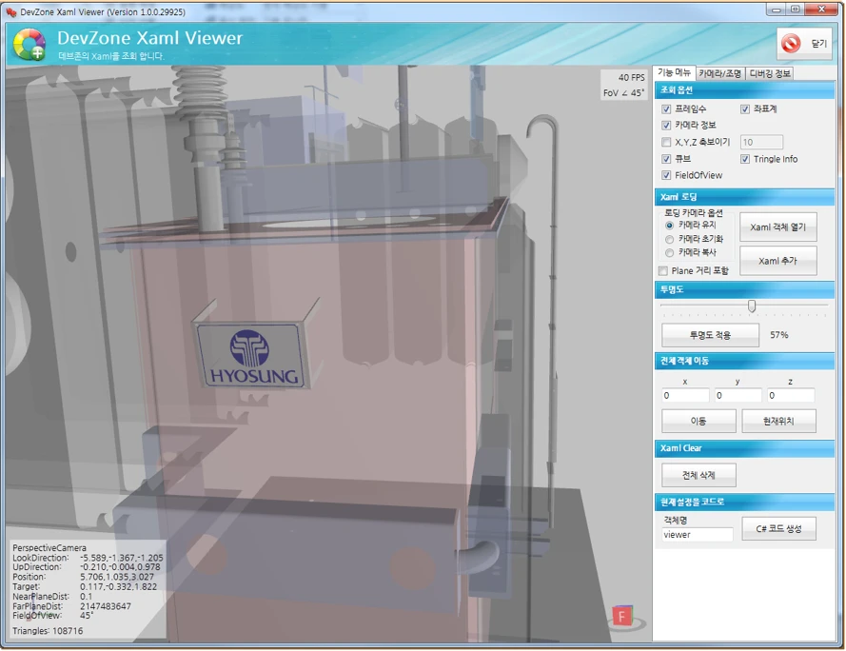Viewport: 846px width, 651px height.
Task: Close the window using the title bar X
Action: click(x=821, y=10)
